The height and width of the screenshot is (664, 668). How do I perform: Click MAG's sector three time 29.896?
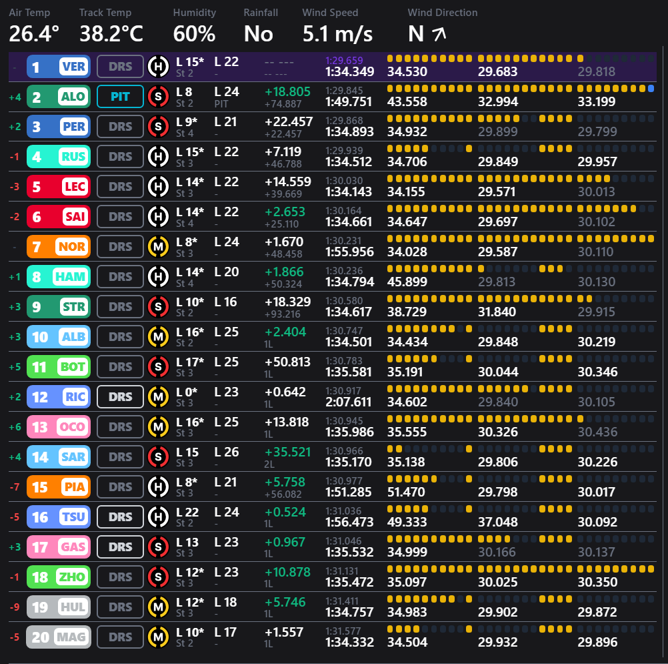click(597, 642)
